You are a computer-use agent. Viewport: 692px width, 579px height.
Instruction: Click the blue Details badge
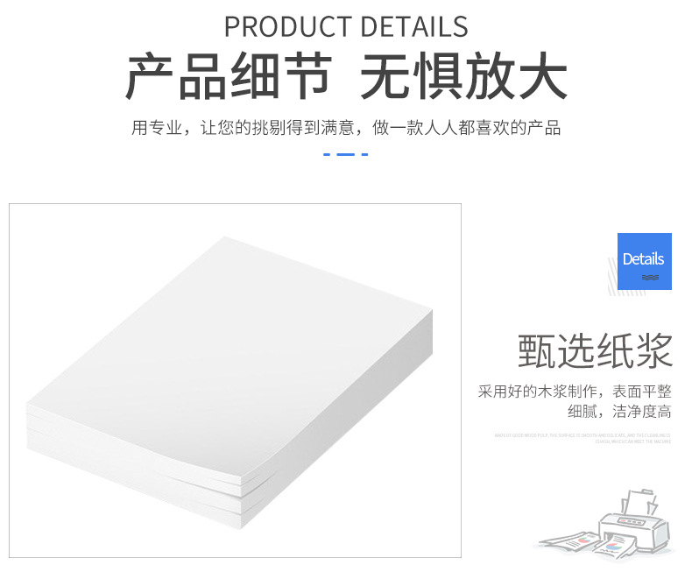[x=644, y=261]
